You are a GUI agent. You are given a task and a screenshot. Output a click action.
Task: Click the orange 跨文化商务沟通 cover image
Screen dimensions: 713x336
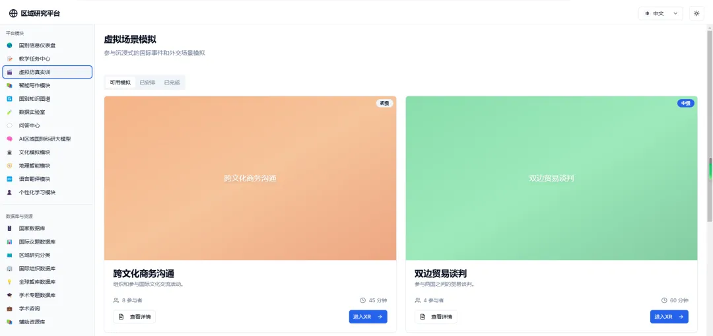tap(250, 178)
